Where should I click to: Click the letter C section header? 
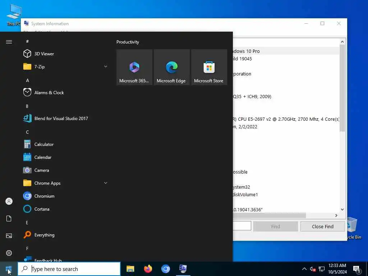point(27,132)
